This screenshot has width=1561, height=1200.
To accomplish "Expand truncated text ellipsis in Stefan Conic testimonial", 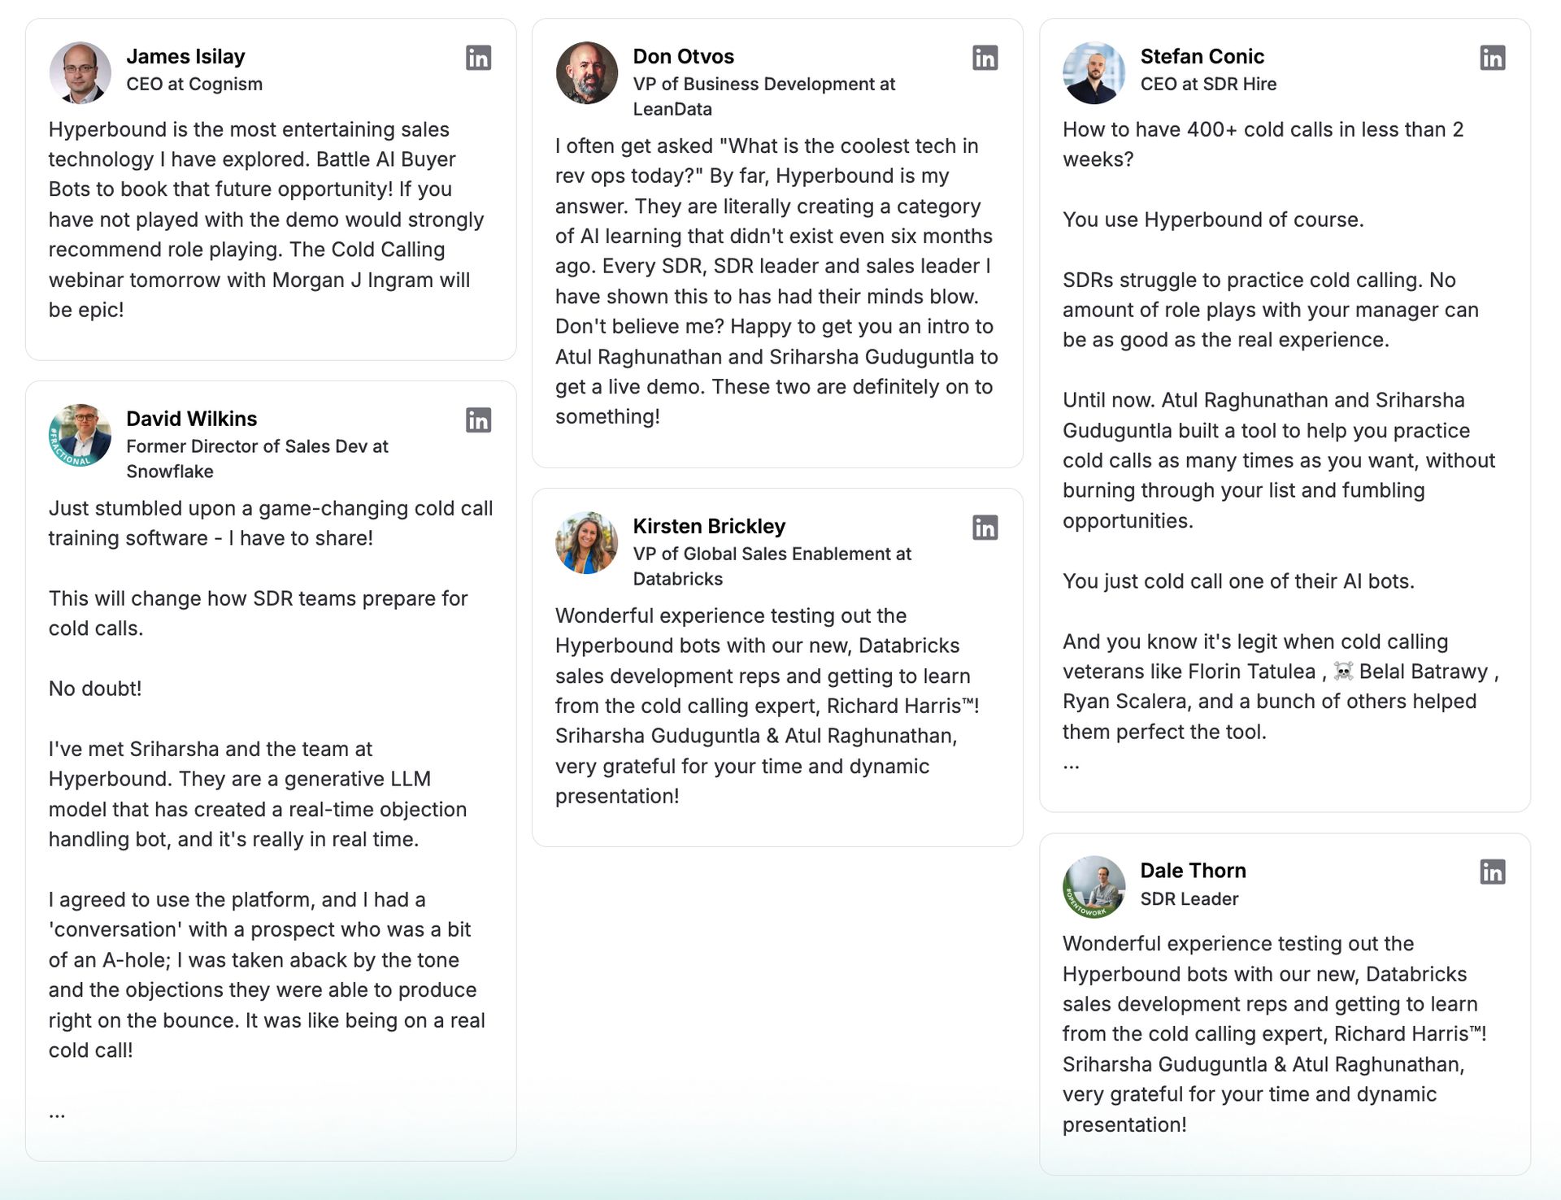I will 1071,763.
